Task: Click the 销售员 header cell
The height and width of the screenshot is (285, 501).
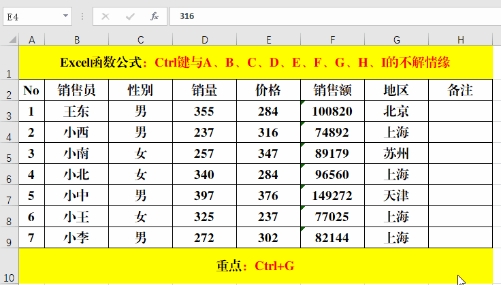Action: (x=77, y=90)
